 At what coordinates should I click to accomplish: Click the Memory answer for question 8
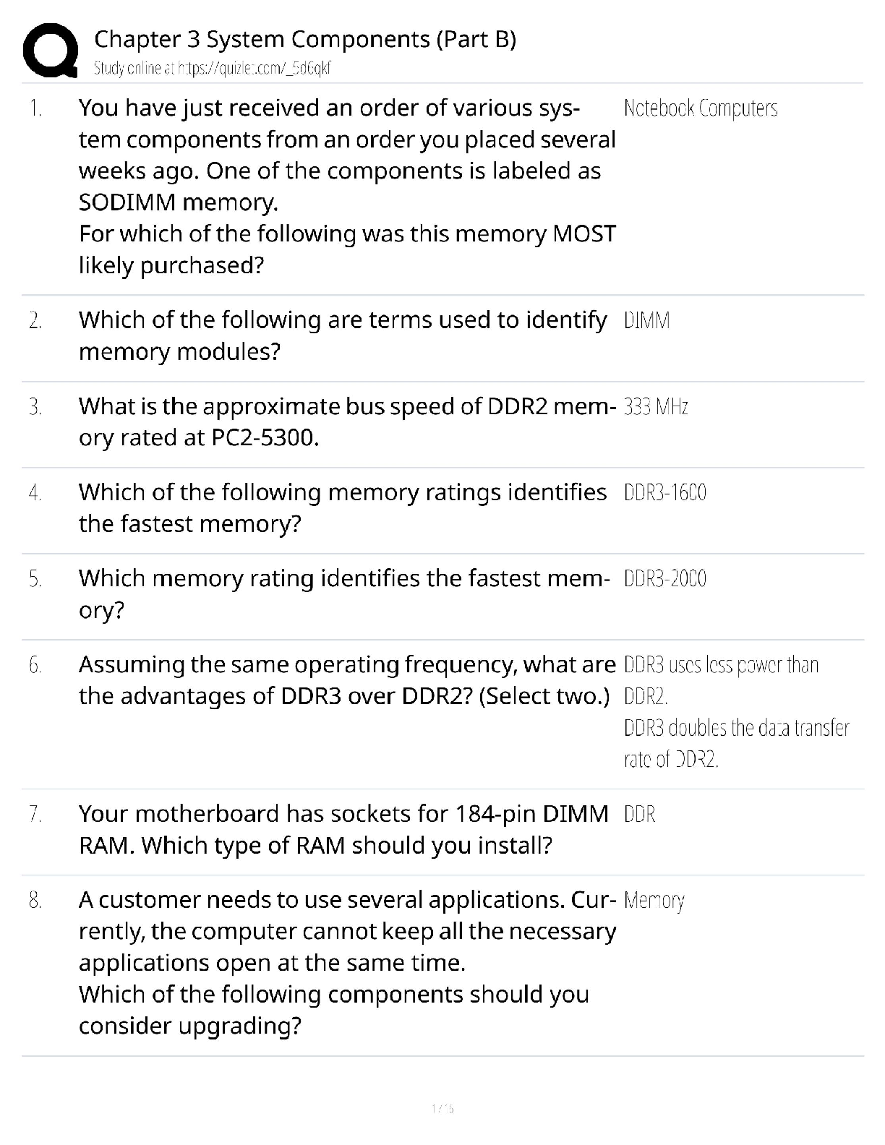pyautogui.click(x=654, y=901)
